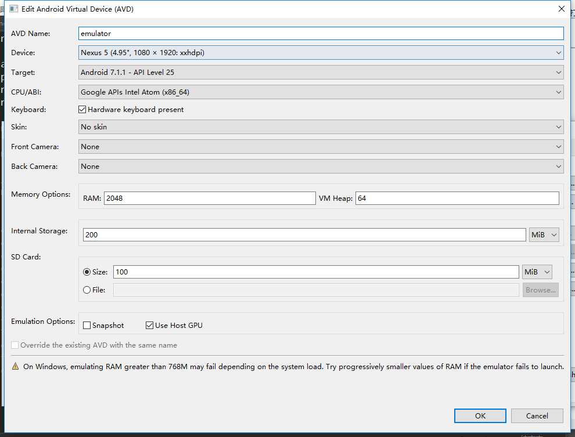Click Cancel to discard changes
The height and width of the screenshot is (437, 575).
(x=537, y=416)
